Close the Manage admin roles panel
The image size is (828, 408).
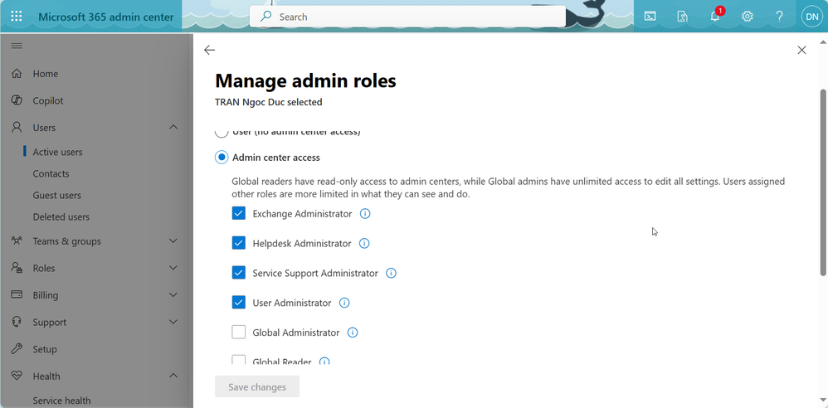tap(801, 50)
